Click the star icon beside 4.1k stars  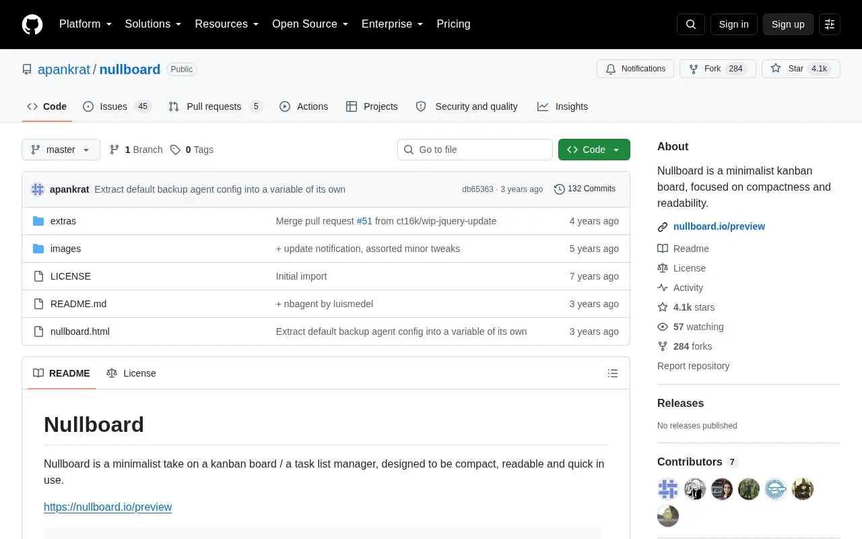[663, 307]
